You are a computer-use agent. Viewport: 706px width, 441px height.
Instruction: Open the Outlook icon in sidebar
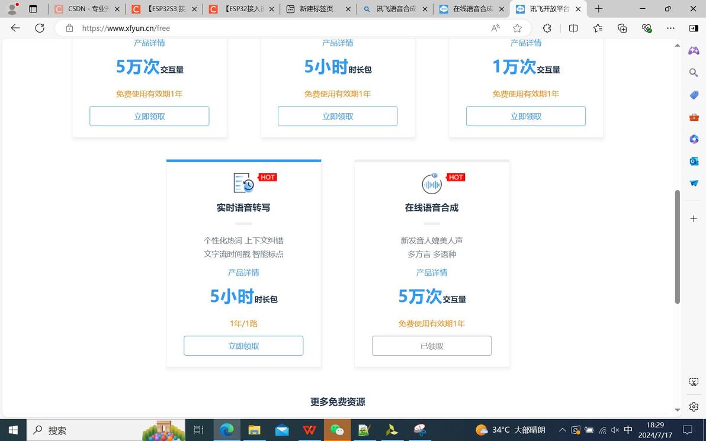coord(694,161)
